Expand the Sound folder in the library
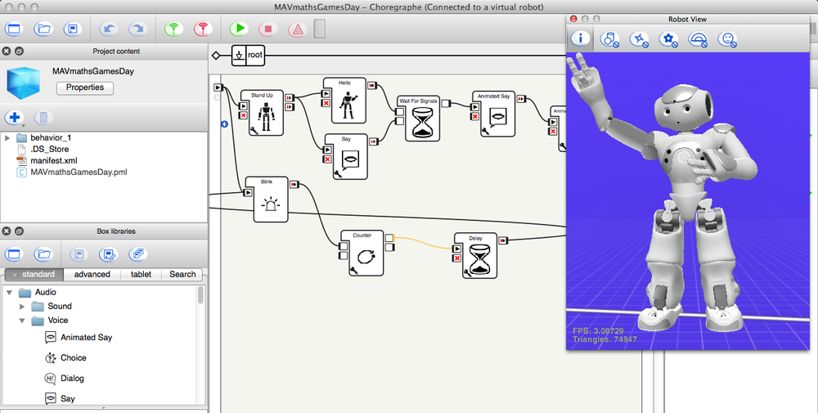The image size is (818, 413). pyautogui.click(x=23, y=306)
